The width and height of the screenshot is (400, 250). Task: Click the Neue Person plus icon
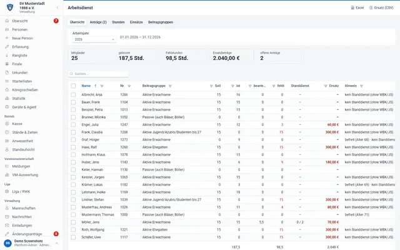coord(7,38)
